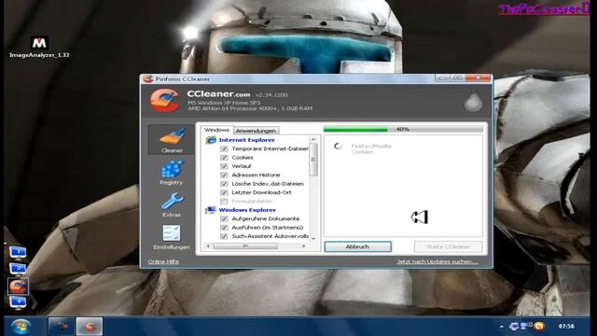The height and width of the screenshot is (336, 597).
Task: Switch to virtual desktop 4 icon
Action: 18,302
